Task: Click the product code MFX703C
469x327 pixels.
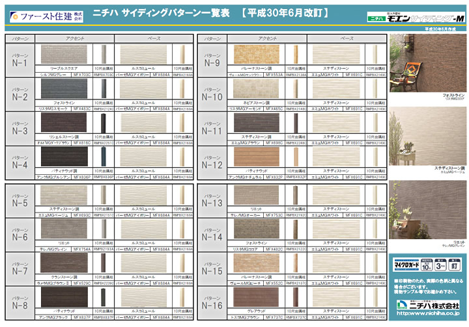Action: (82, 75)
